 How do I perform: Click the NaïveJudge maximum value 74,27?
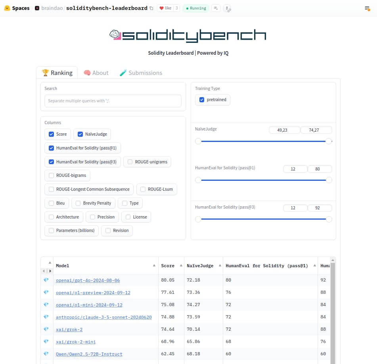pyautogui.click(x=316, y=130)
